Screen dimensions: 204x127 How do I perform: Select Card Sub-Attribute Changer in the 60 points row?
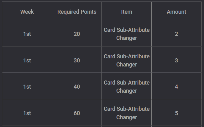[x=127, y=113]
